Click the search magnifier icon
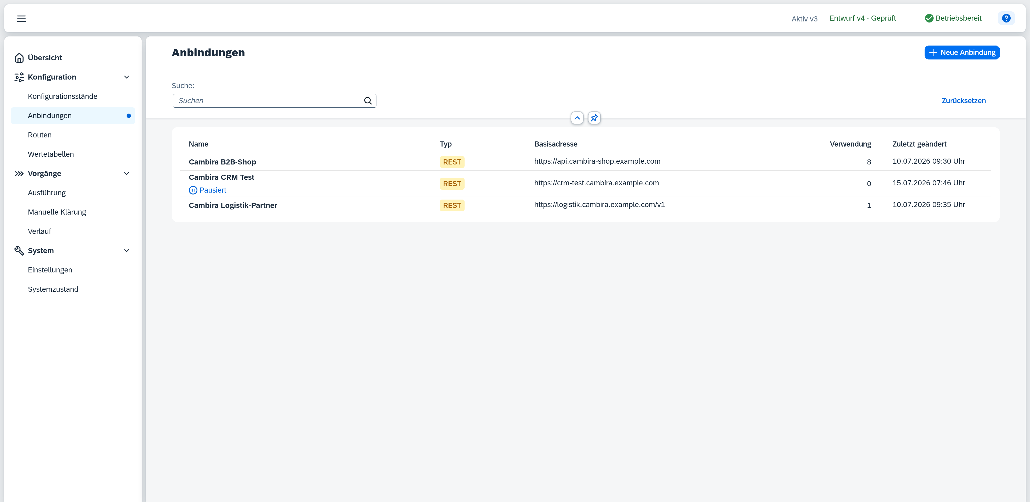Viewport: 1030px width, 502px height. 367,101
